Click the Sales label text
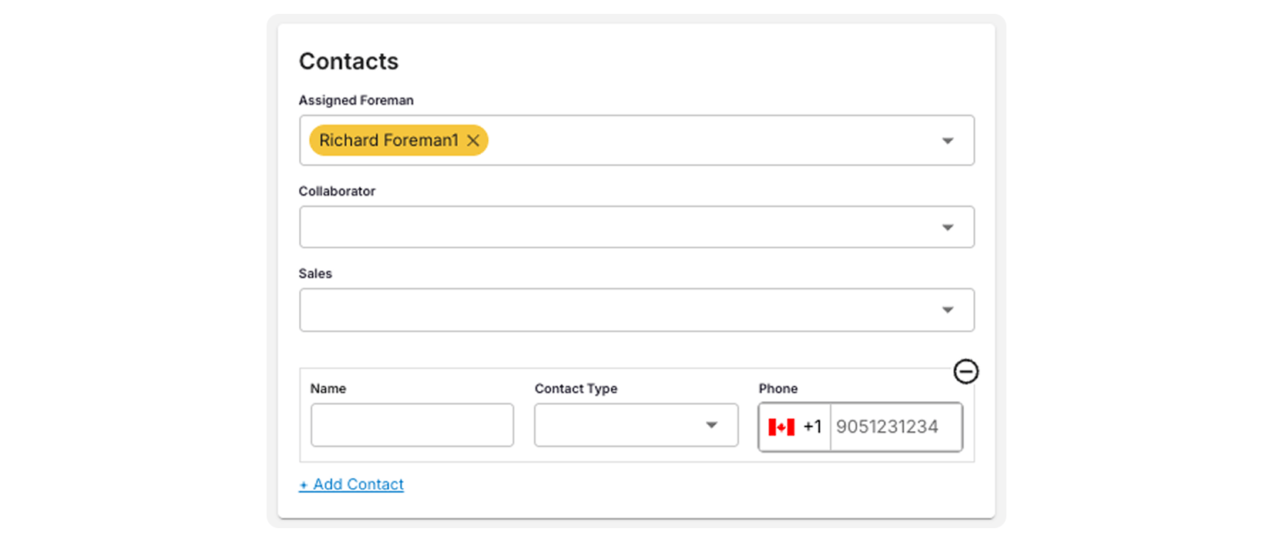 [315, 273]
